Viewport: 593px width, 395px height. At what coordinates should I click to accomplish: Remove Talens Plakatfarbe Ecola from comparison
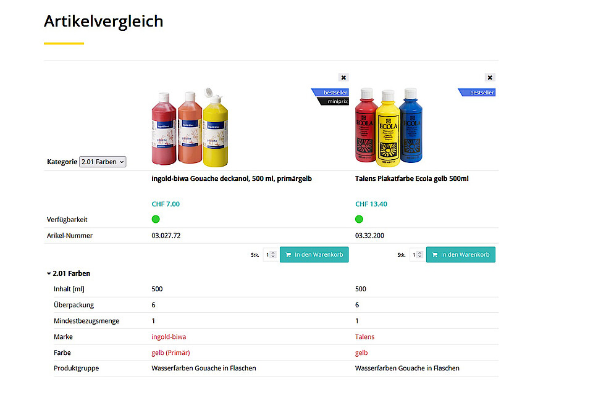(490, 78)
